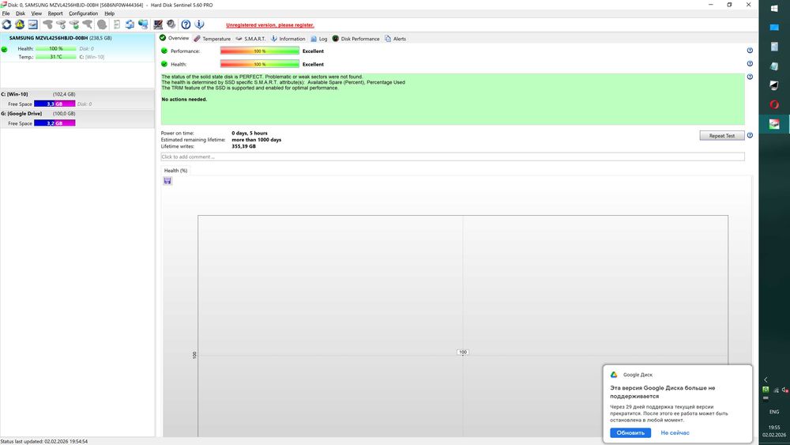Open the File menu
Image resolution: width=790 pixels, height=445 pixels.
point(6,13)
